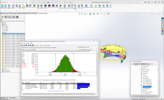Click the Home icon in the top toolbar
This screenshot has width=164, height=100.
point(33,2)
